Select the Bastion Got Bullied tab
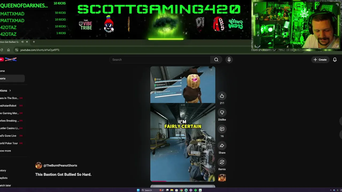The width and height of the screenshot is (342, 192). 10,42
